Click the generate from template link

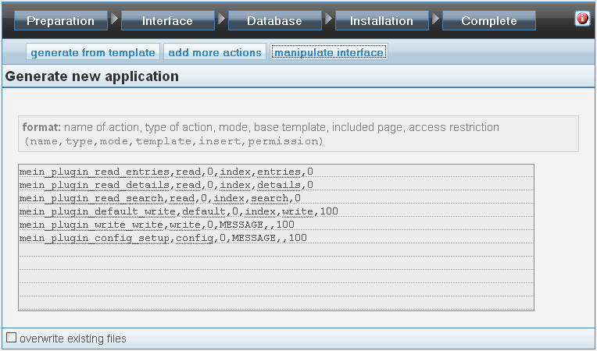93,52
